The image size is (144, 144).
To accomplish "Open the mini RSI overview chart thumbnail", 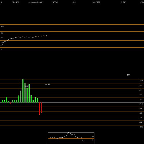I will (x=71, y=138).
